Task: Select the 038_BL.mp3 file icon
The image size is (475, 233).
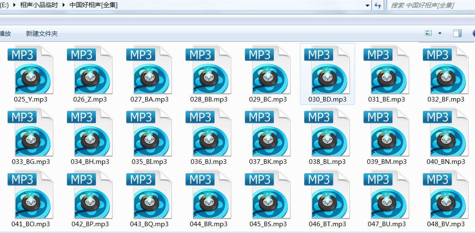Action: click(x=327, y=133)
